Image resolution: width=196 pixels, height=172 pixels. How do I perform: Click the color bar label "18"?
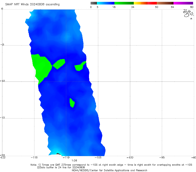pos(114,7)
